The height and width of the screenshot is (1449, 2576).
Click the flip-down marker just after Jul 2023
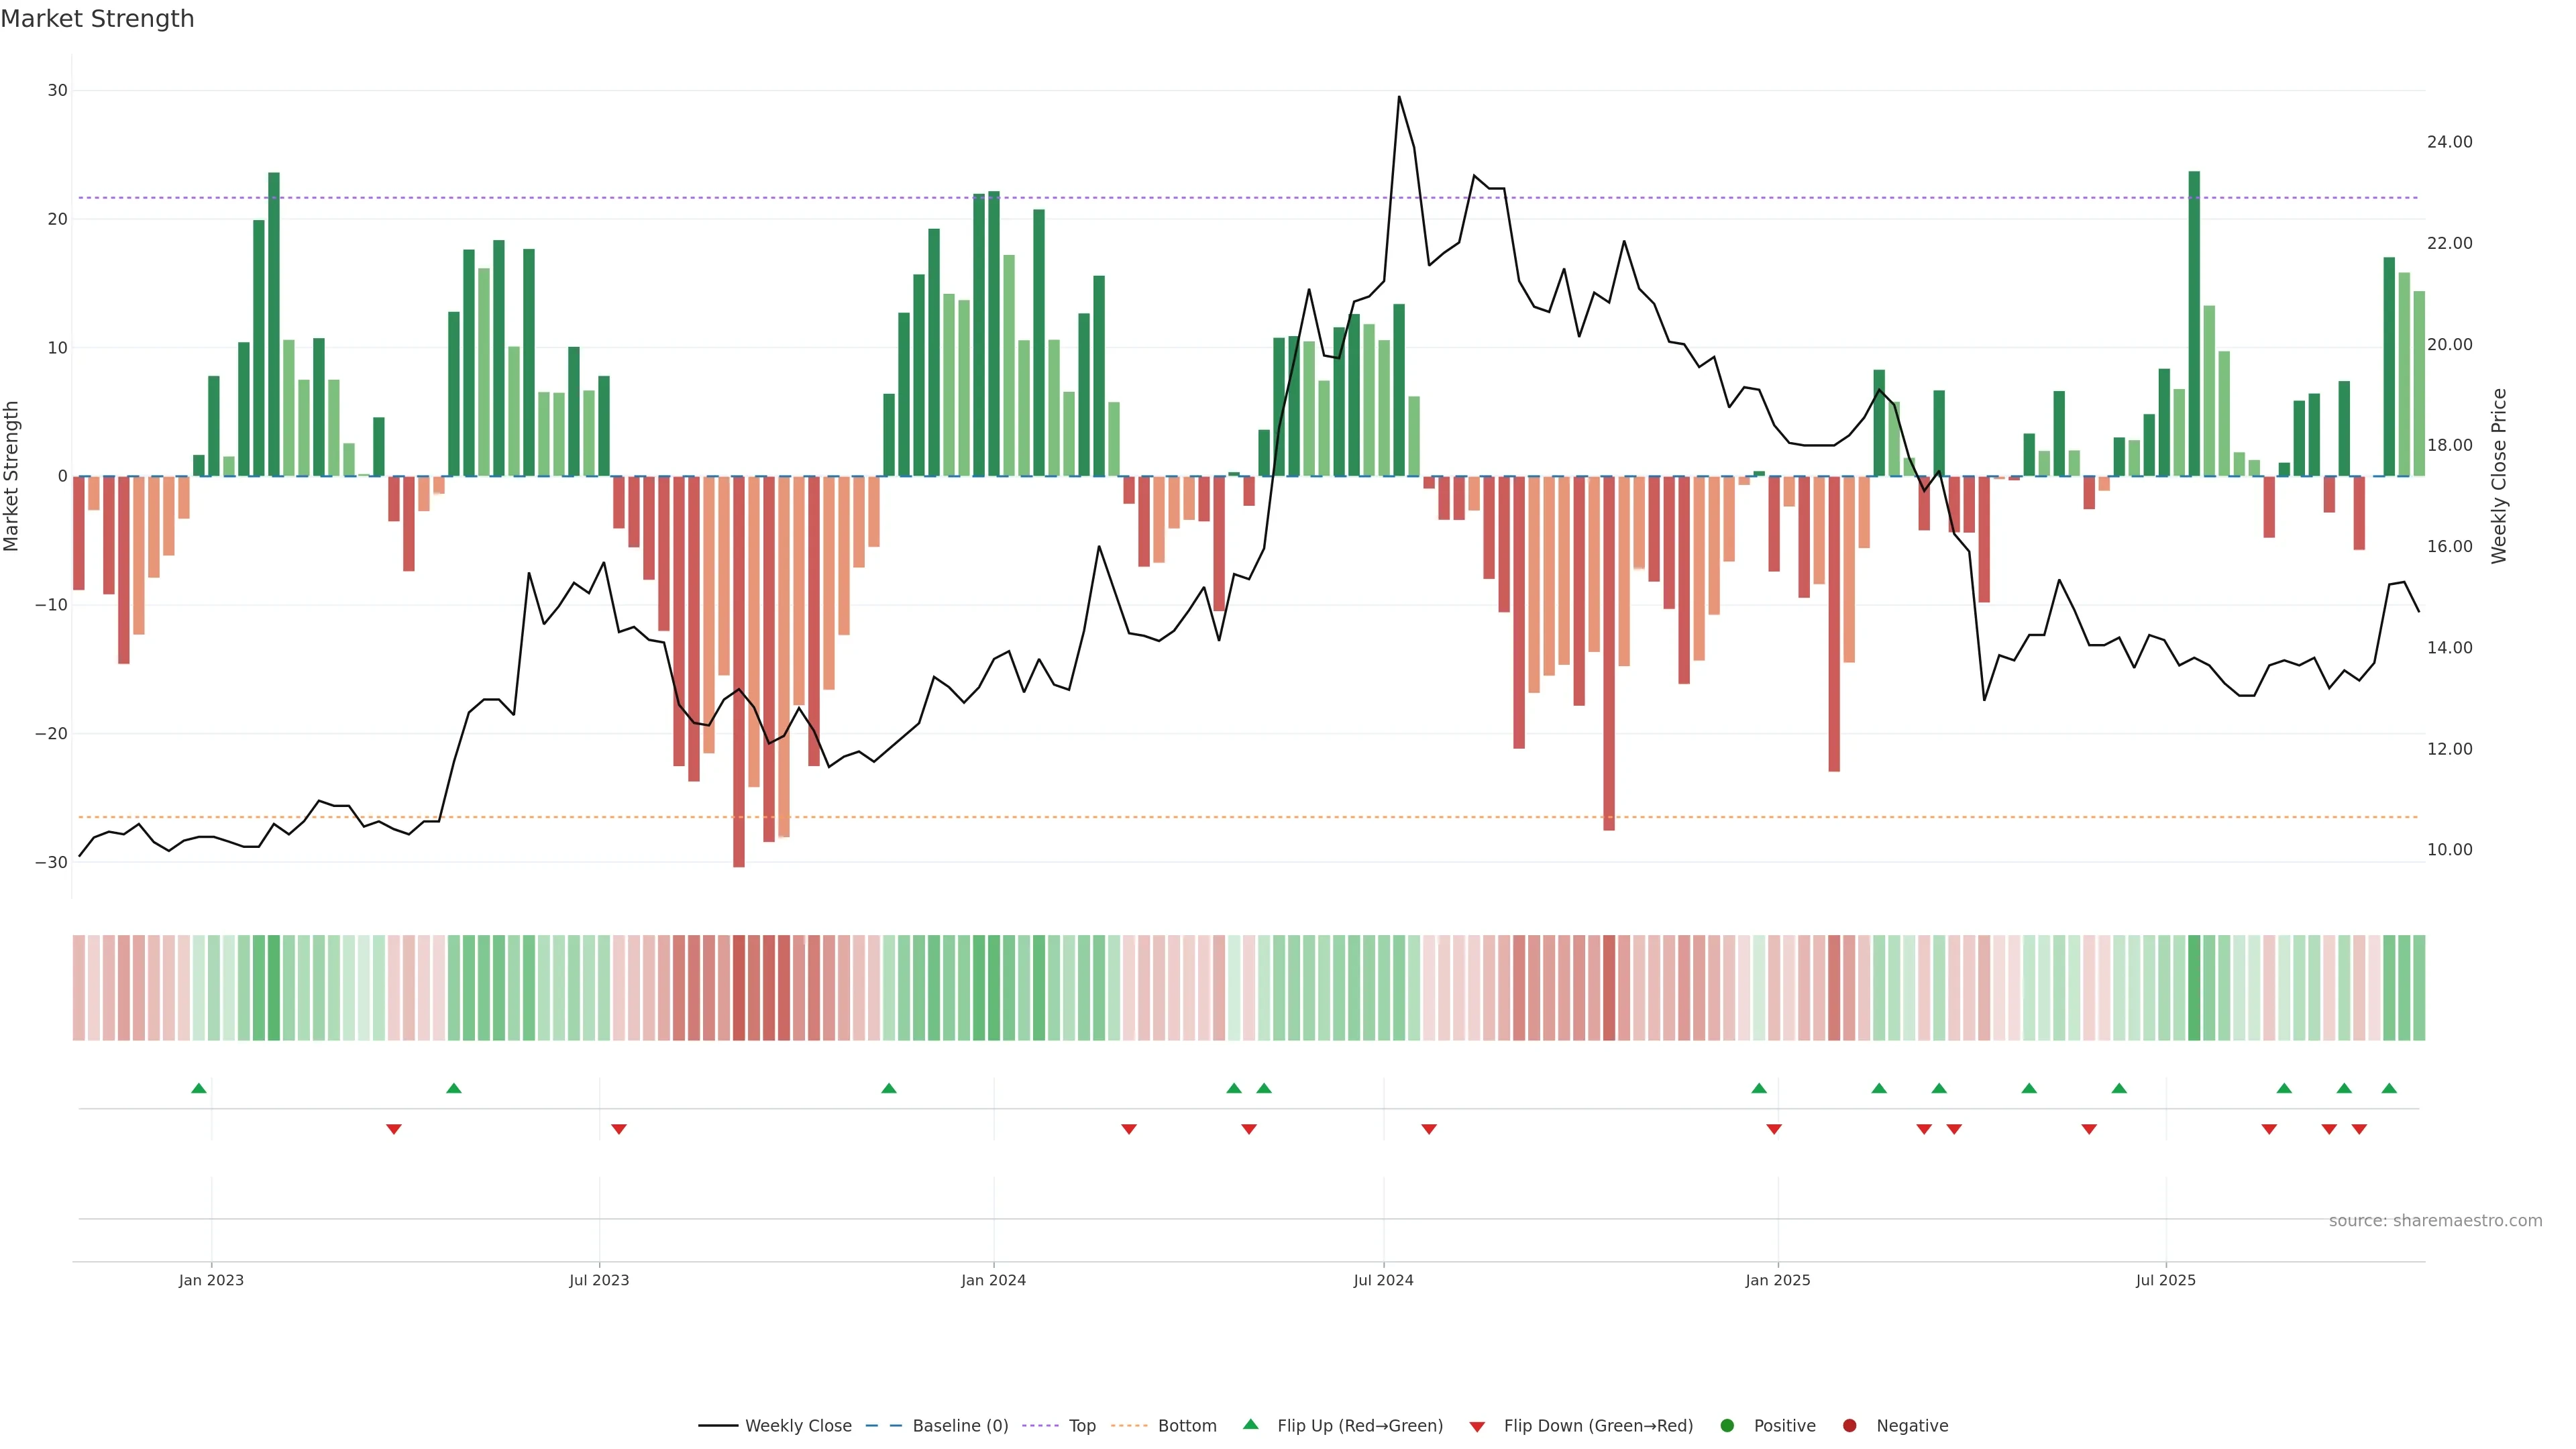[619, 1129]
